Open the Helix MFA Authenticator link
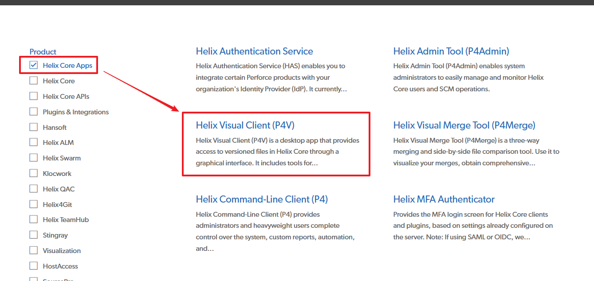 pyautogui.click(x=444, y=199)
